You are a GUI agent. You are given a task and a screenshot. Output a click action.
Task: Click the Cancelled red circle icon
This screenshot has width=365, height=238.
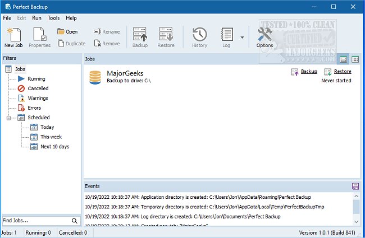(21, 88)
